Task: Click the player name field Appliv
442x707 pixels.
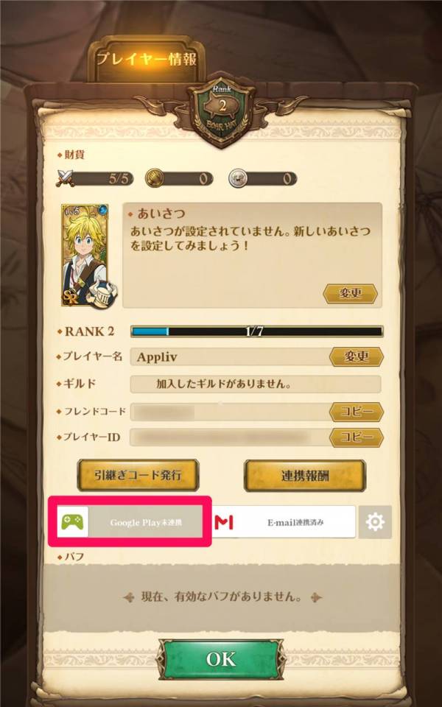Action: pyautogui.click(x=230, y=357)
